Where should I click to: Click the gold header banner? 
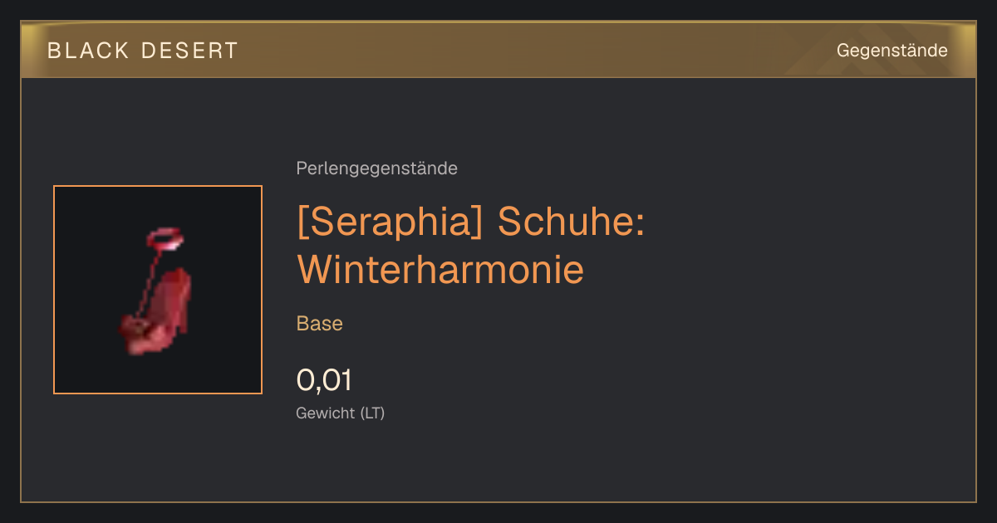[x=498, y=50]
